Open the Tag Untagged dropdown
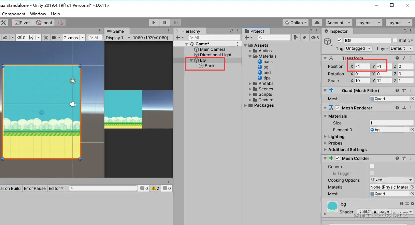The width and height of the screenshot is (415, 225). [358, 48]
